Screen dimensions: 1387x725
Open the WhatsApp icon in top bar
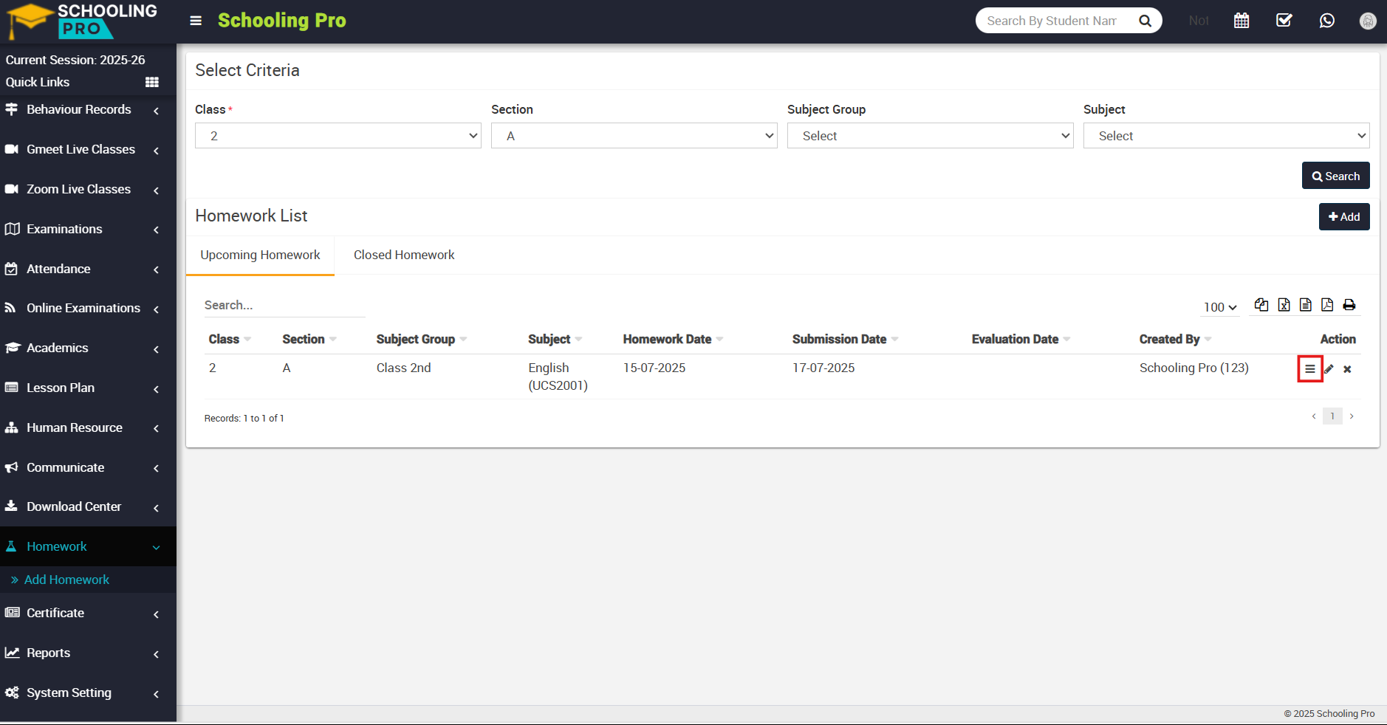point(1327,21)
